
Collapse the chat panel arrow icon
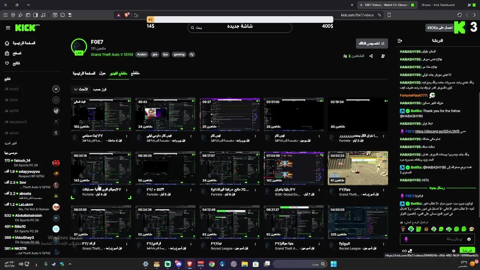(400, 40)
